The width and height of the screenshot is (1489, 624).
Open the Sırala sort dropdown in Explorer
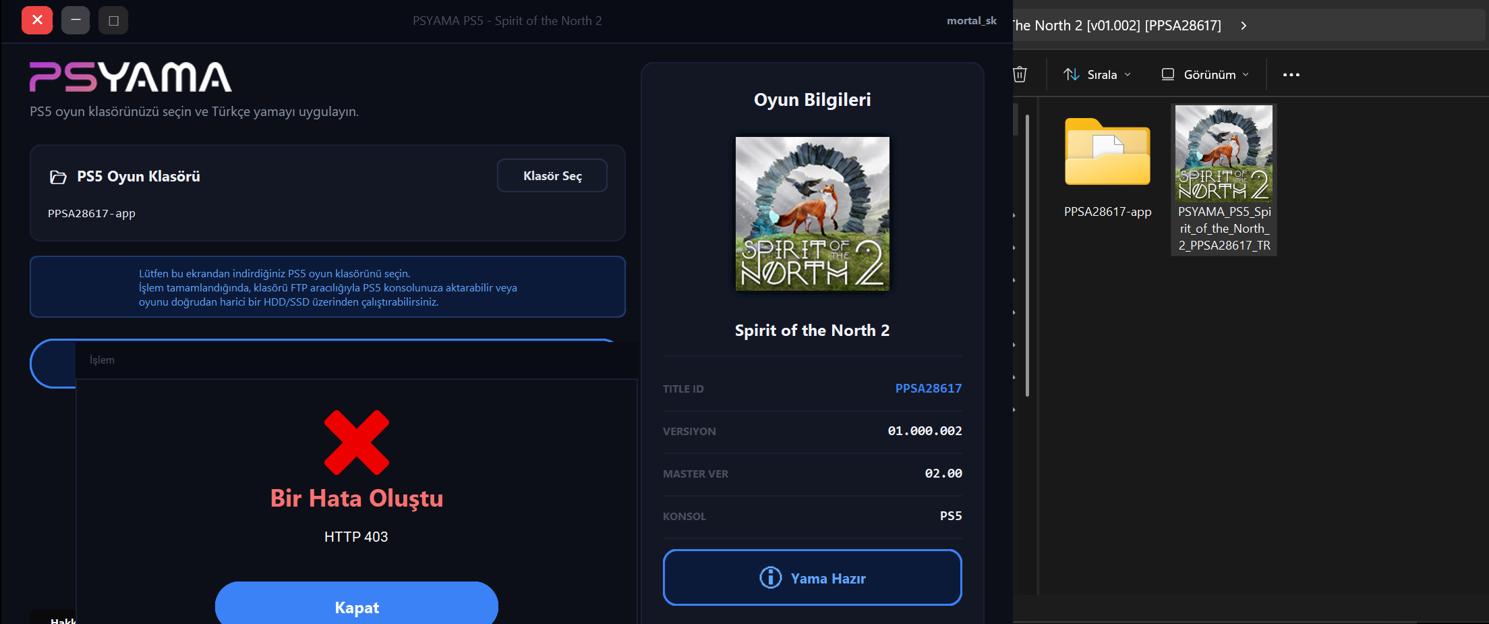click(1097, 74)
